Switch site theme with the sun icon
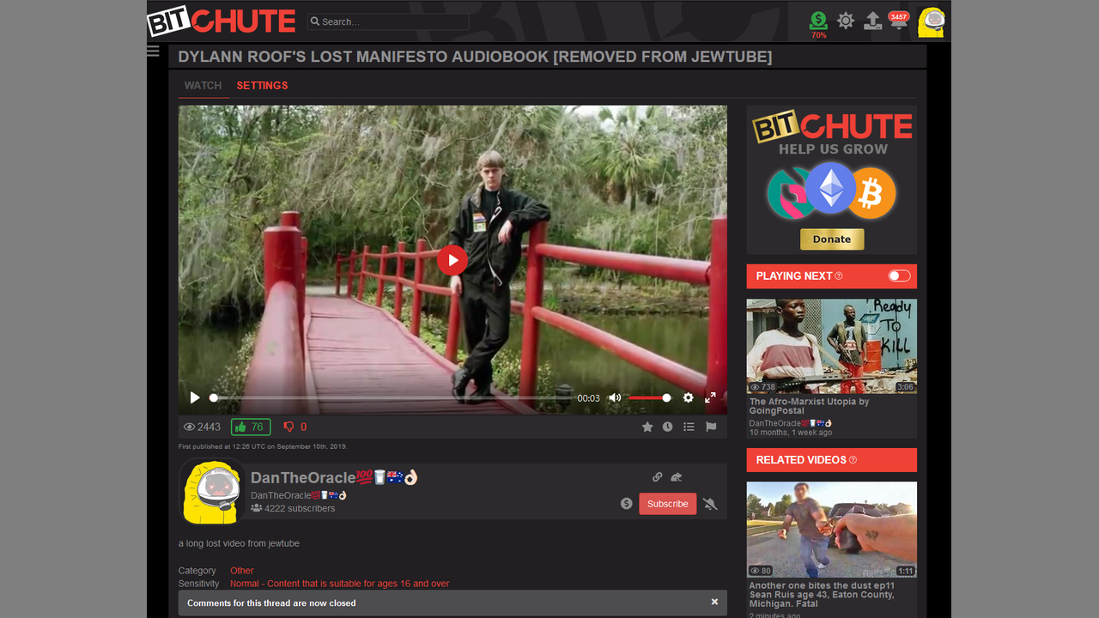1099x618 pixels. [846, 21]
